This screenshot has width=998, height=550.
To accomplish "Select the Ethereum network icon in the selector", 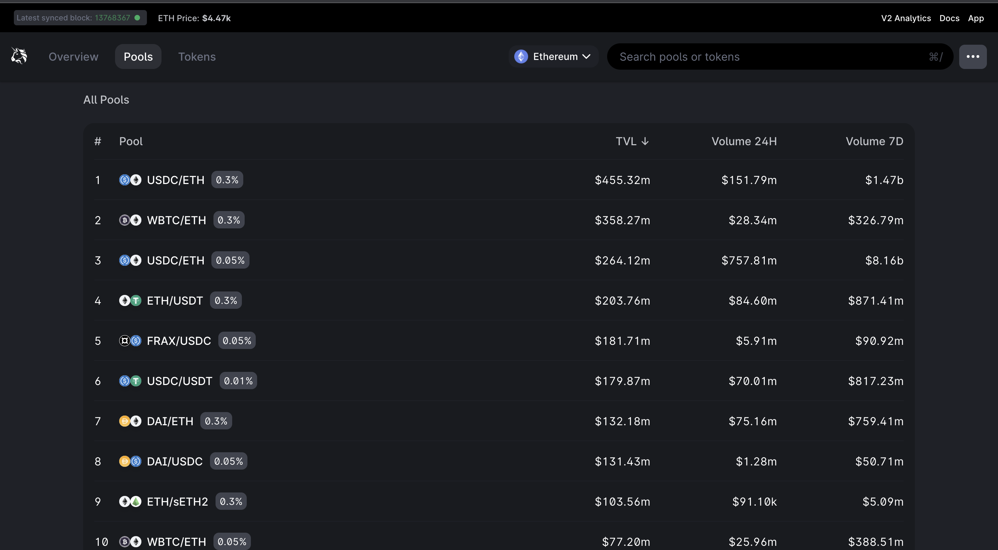I will point(521,56).
